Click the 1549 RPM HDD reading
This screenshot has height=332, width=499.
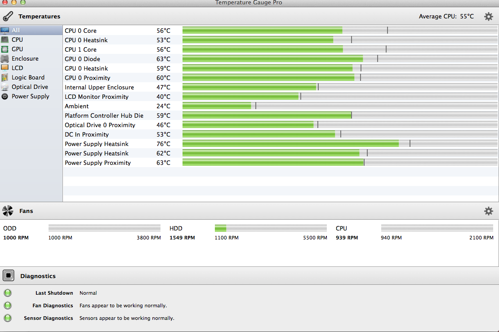click(182, 238)
